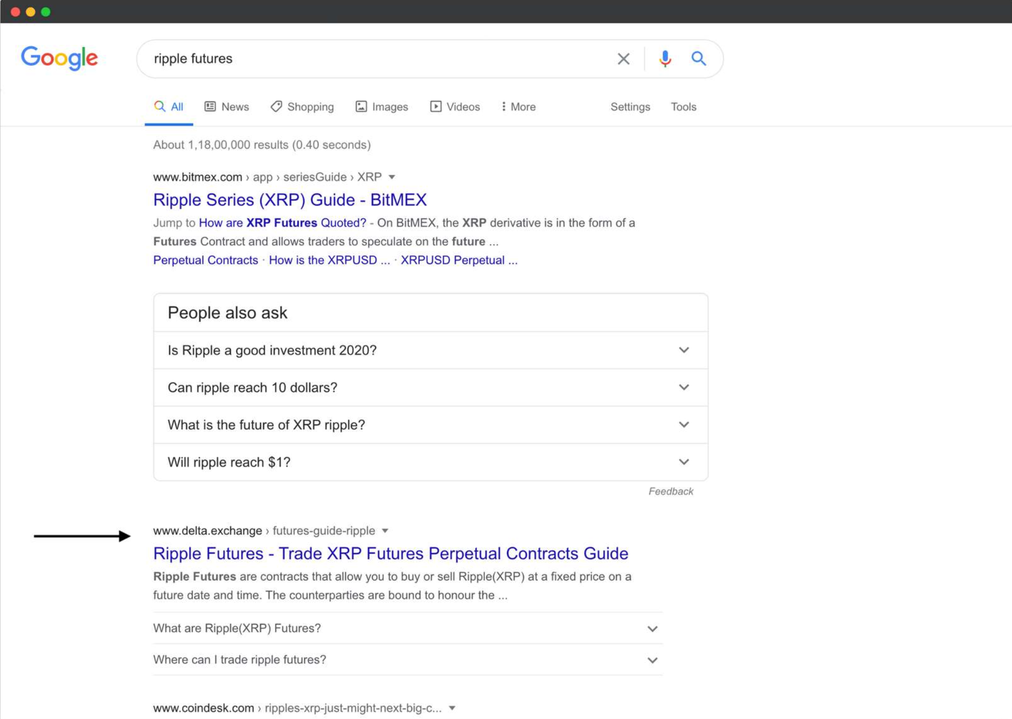Expand 'Can ripple reach 10 dollars?'
Screen dimensions: 1012x719
[430, 388]
